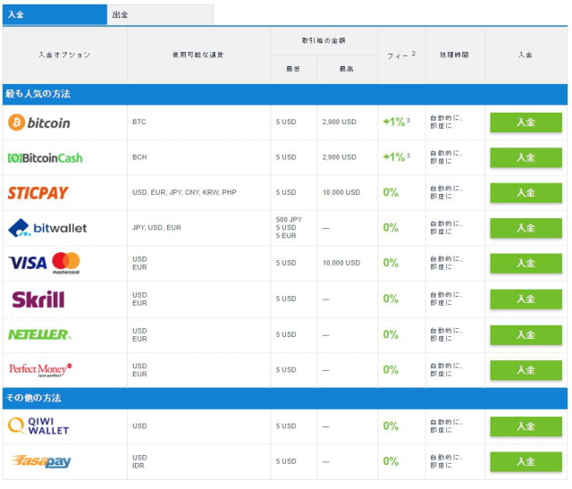Click the 0% fee for Skrill
The height and width of the screenshot is (489, 572).
coord(391,299)
